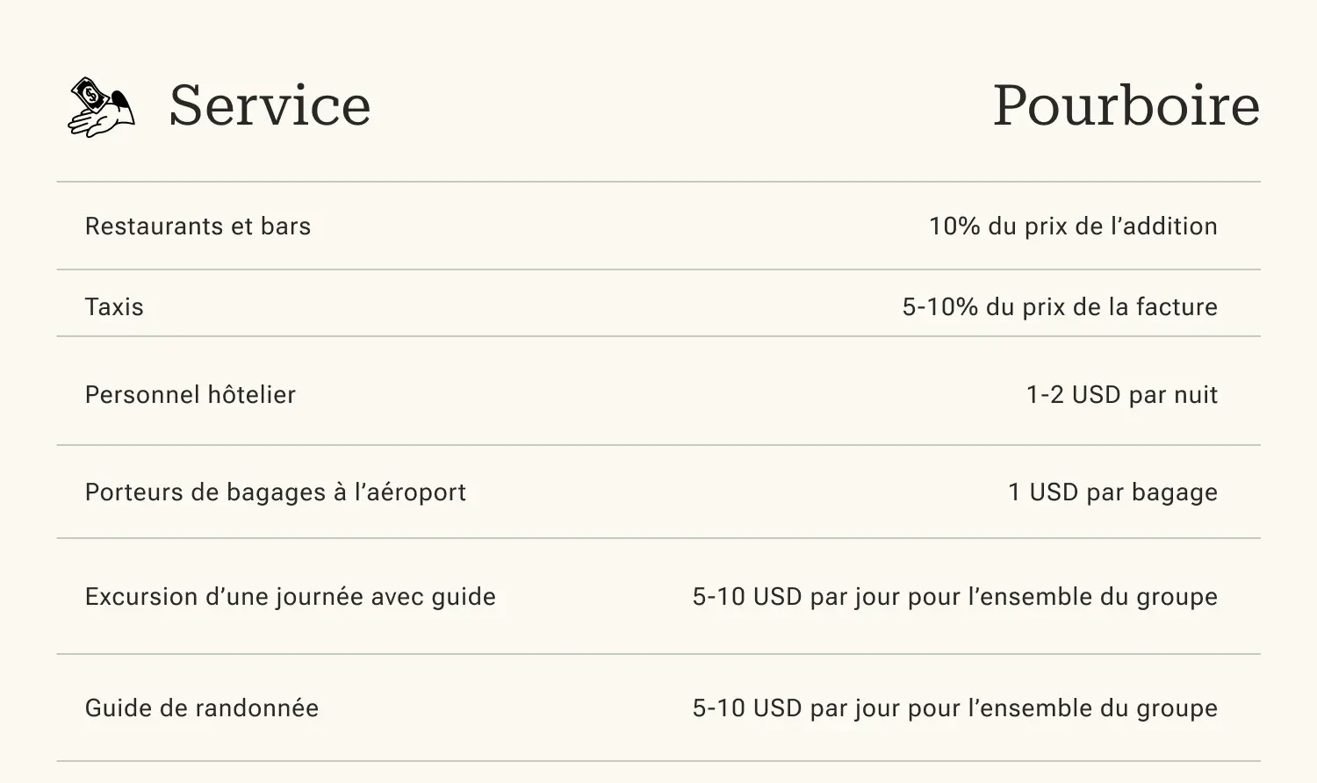
Task: Click the tip amount for guided day excursion
Action: pyautogui.click(x=954, y=597)
